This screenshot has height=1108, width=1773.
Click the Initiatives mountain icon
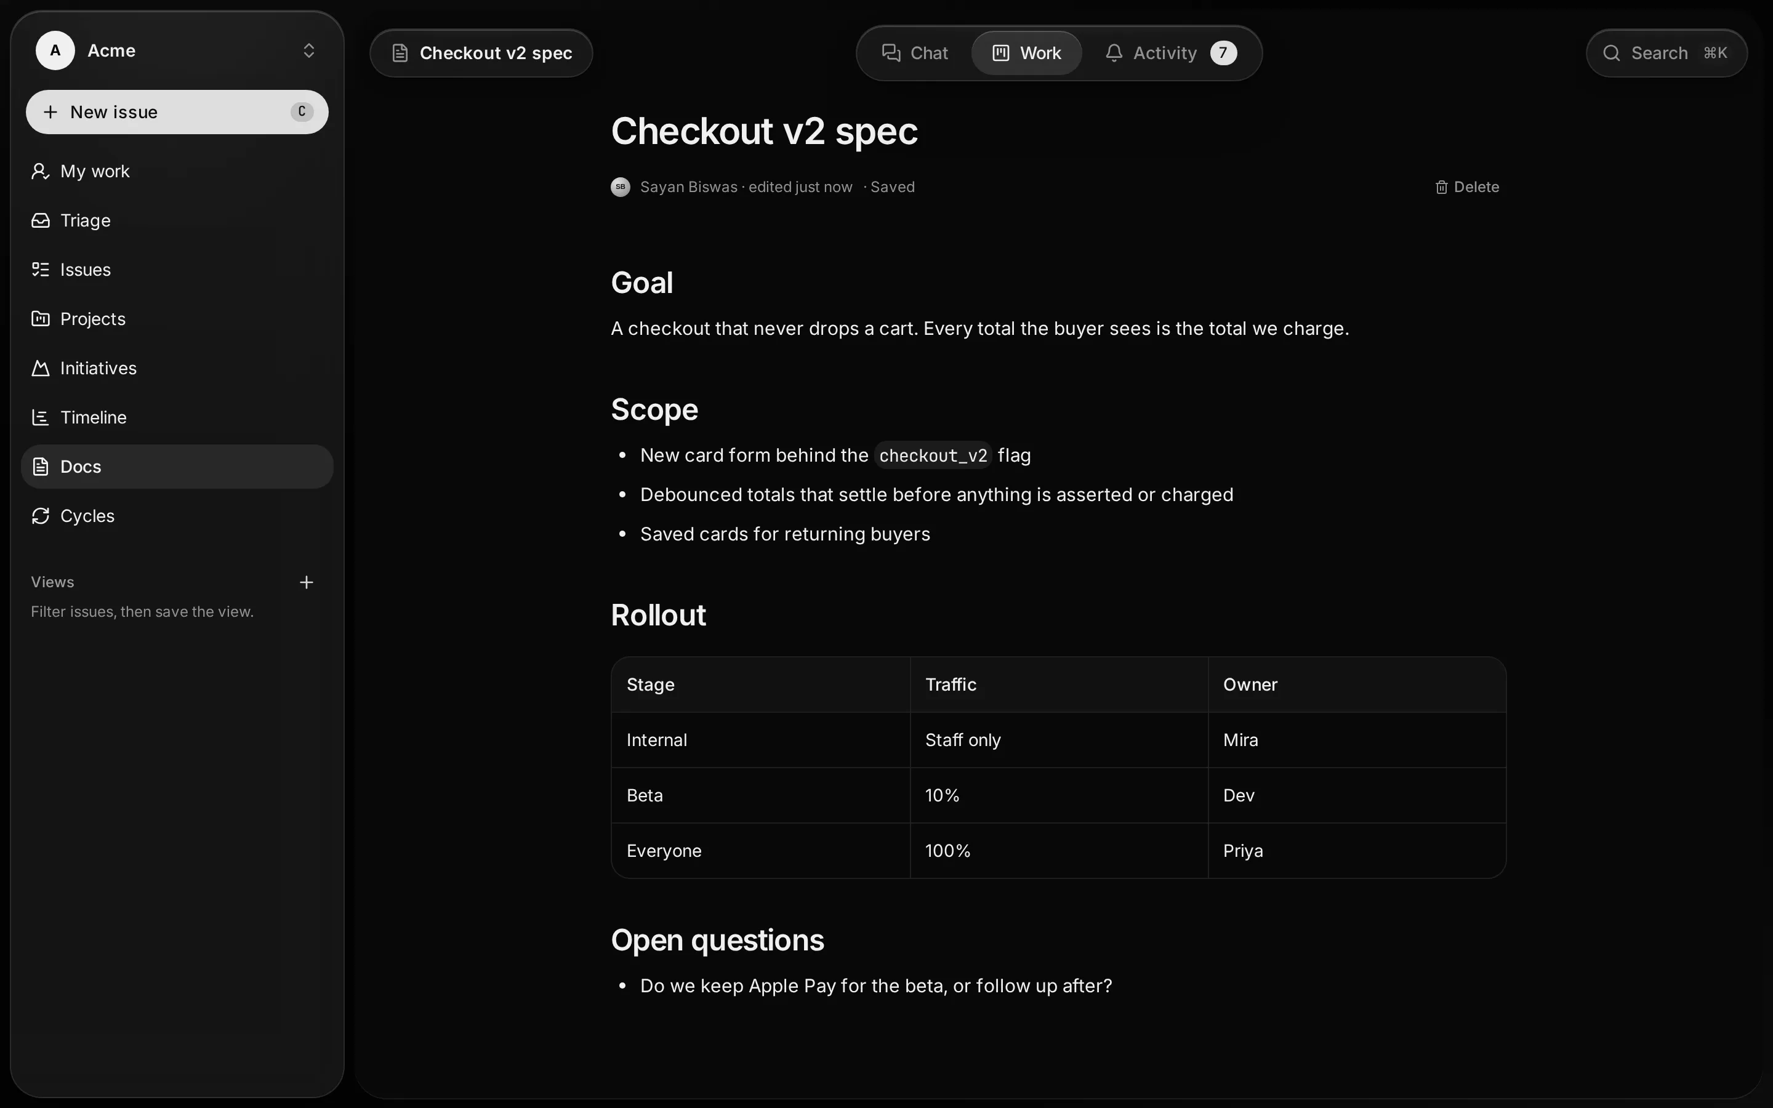click(x=41, y=368)
